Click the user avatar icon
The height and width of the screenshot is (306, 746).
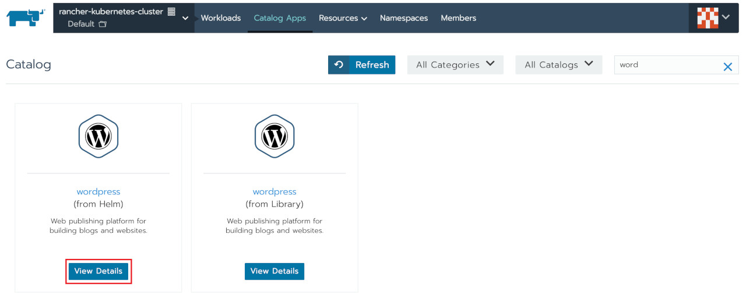point(708,18)
